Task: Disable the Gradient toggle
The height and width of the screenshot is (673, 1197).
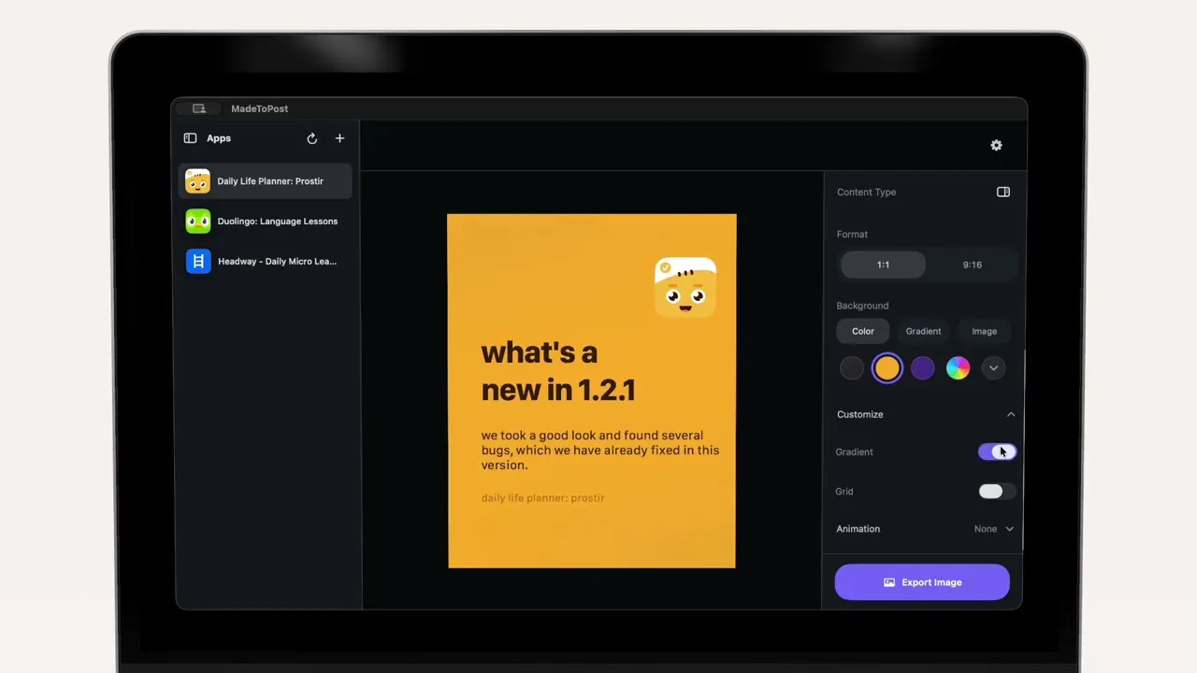Action: 997,451
